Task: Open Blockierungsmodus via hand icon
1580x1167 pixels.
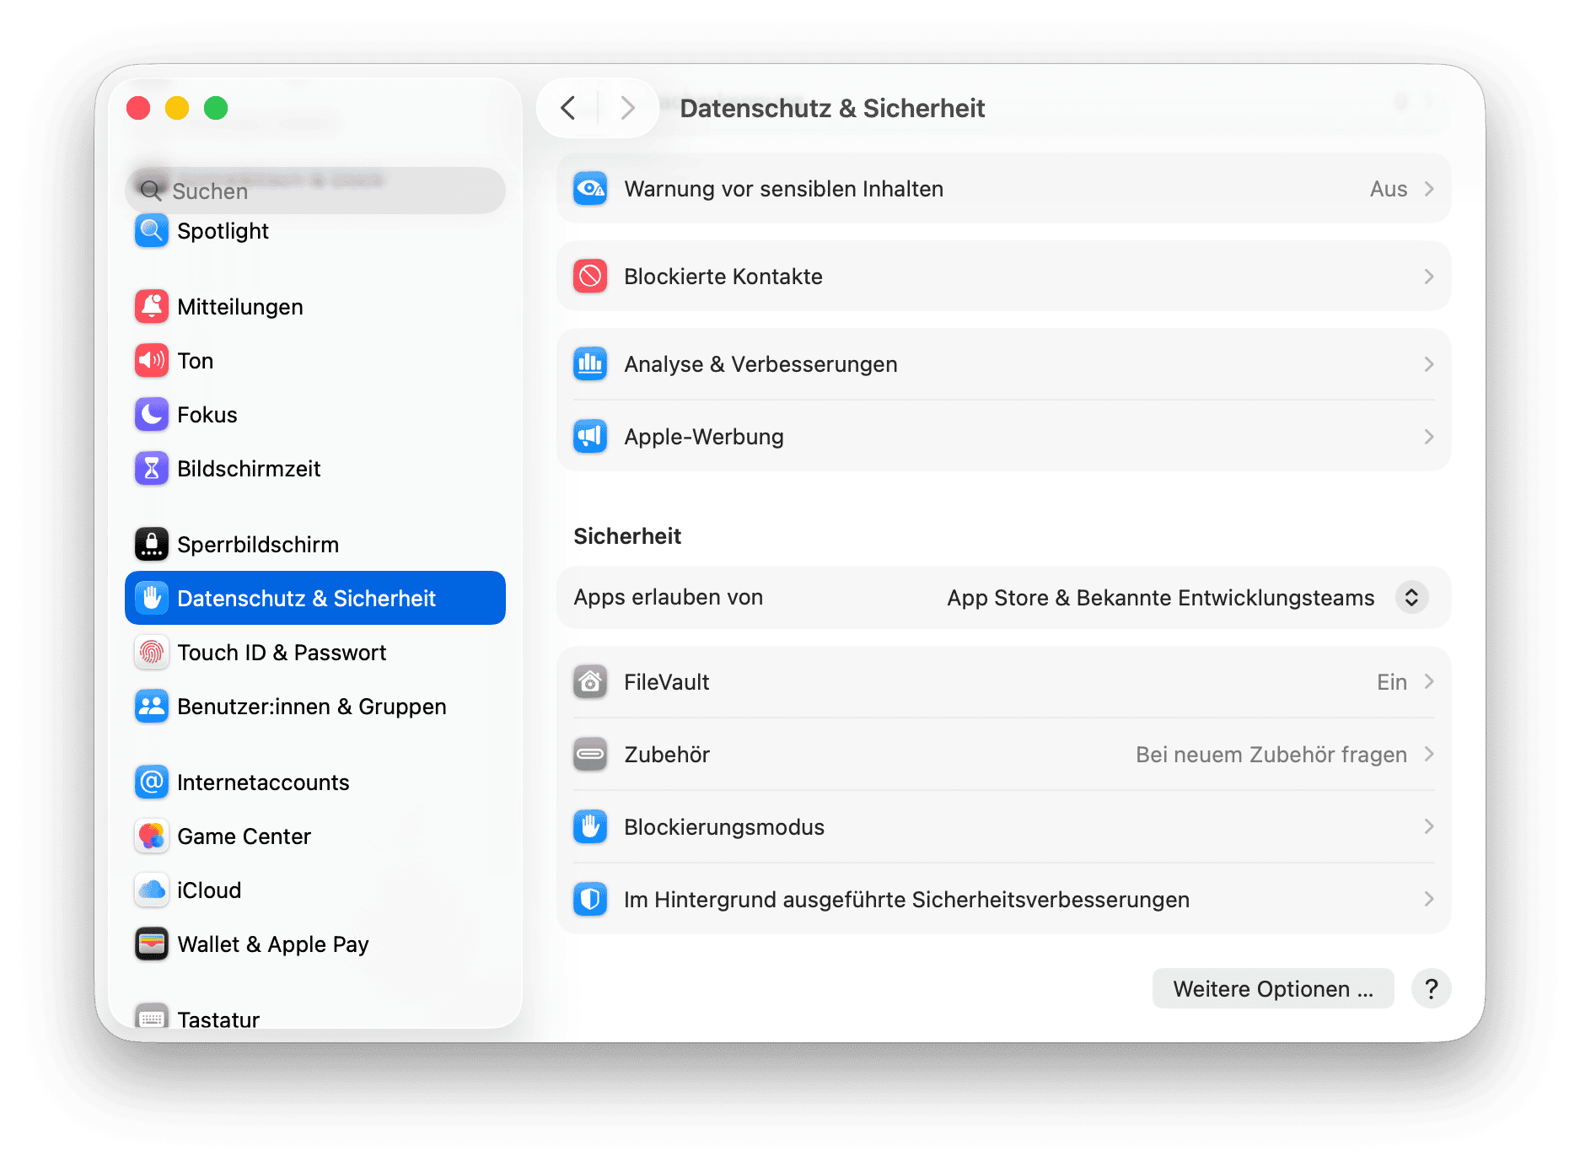Action: [x=590, y=826]
